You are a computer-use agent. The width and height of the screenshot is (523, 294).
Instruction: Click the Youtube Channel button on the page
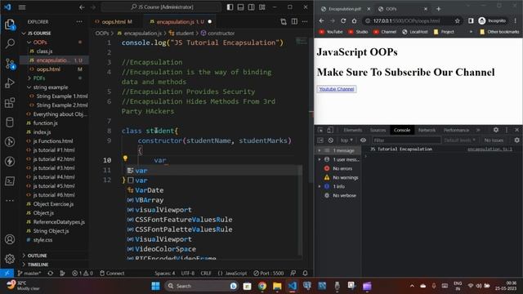336,89
